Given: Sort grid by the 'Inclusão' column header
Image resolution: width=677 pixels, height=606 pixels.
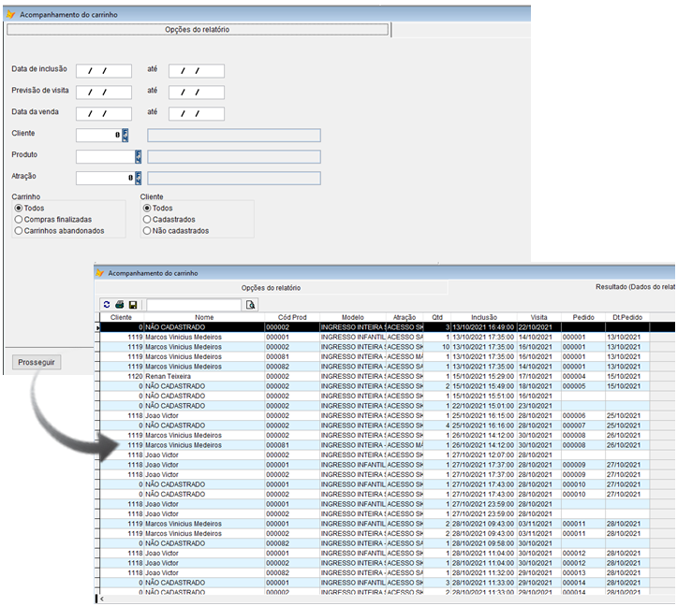Looking at the screenshot, I should click(x=484, y=317).
